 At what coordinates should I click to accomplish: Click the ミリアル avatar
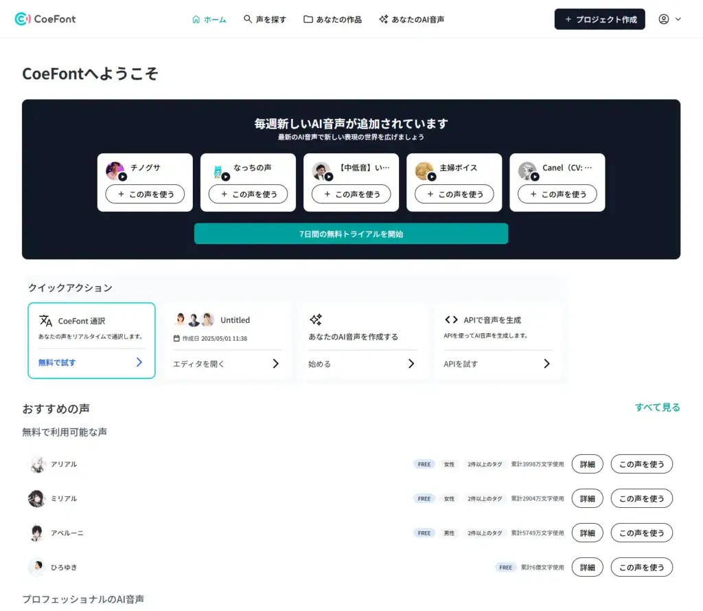[37, 498]
